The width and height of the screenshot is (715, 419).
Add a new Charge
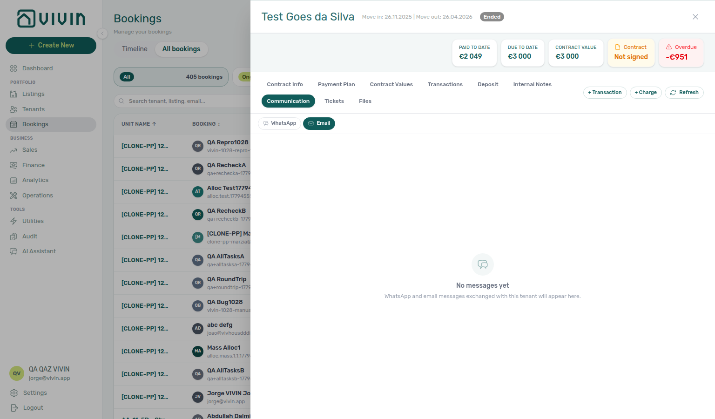click(646, 93)
